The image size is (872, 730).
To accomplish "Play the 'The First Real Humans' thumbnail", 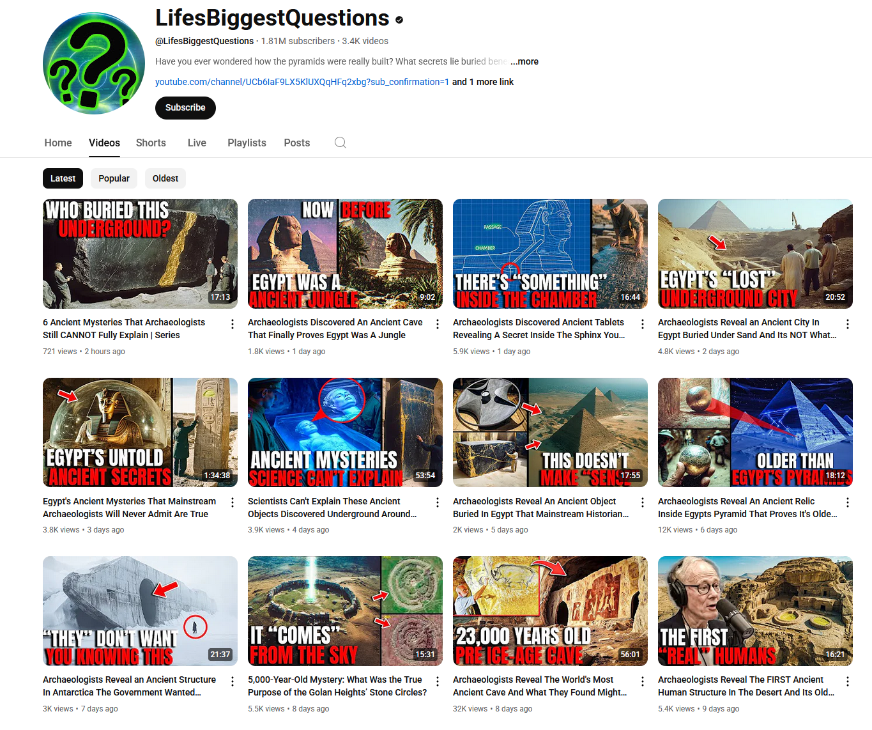I will coord(755,611).
